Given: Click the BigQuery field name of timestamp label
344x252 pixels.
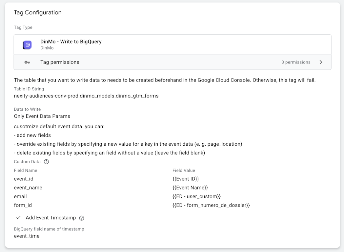Looking at the screenshot, I should point(49,229).
